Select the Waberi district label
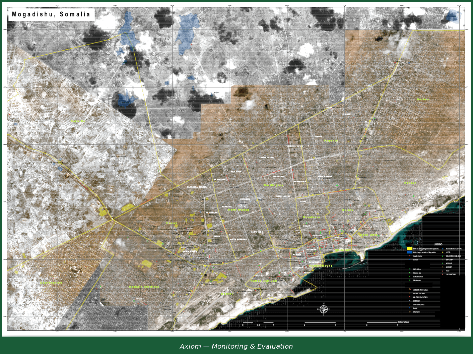Image resolution: width=473 pixels, height=354 pixels. [226, 294]
